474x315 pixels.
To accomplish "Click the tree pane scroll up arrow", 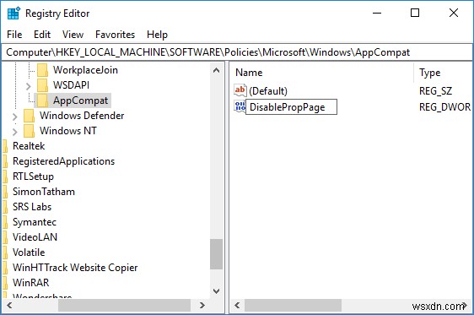I will (217, 70).
